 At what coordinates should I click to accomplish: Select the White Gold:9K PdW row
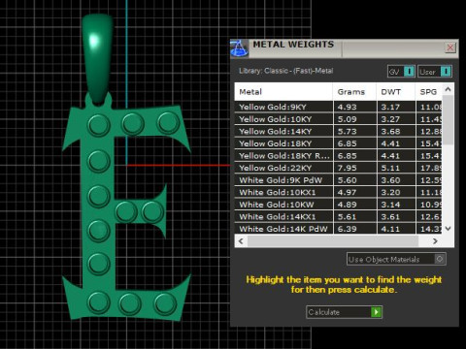(339, 180)
